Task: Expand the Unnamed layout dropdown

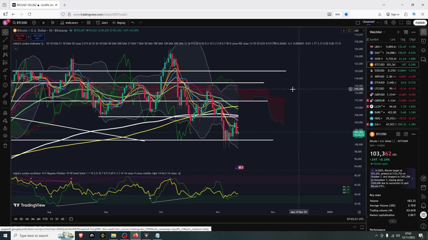Action: 378,23
